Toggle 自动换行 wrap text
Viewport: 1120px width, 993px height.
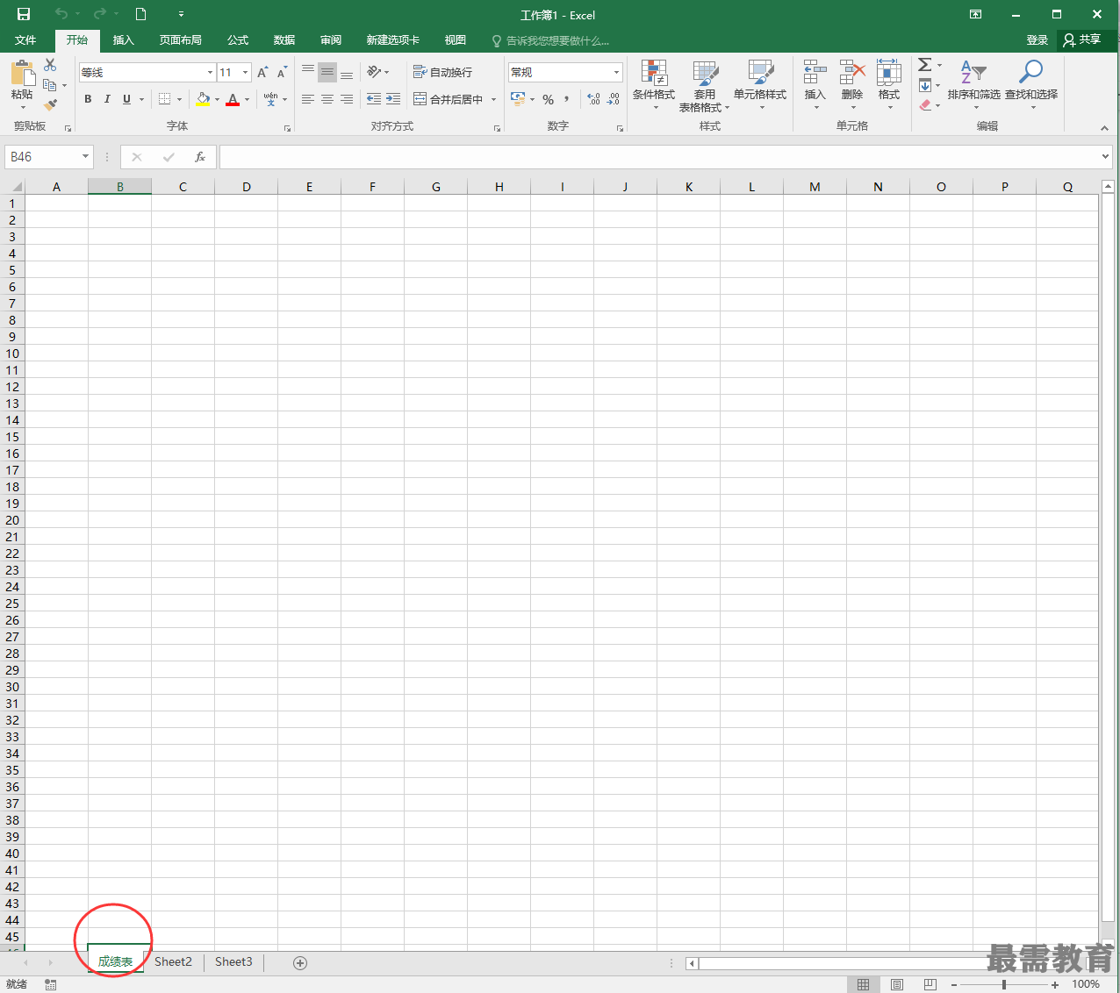442,72
